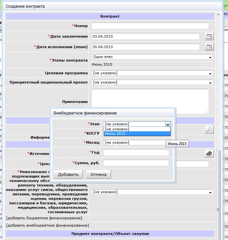Open the Этапы контракта dropdown
This screenshot has width=228, height=240.
click(x=152, y=57)
